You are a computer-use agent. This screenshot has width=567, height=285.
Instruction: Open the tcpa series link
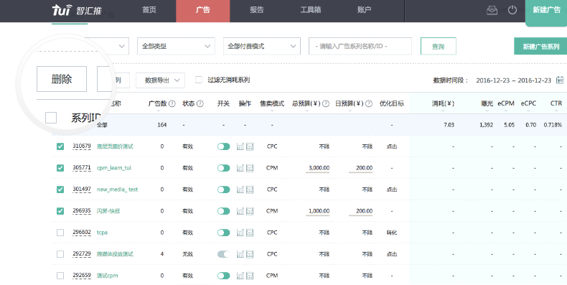coord(102,233)
